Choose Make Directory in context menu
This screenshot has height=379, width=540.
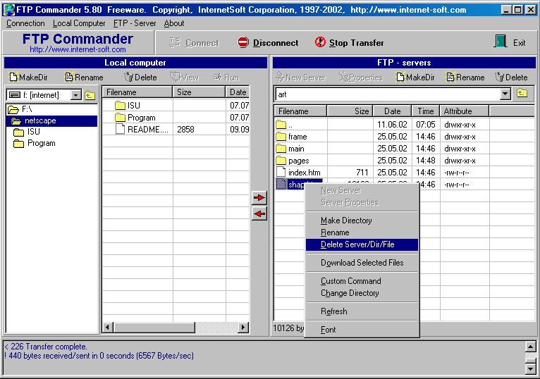tap(362, 220)
